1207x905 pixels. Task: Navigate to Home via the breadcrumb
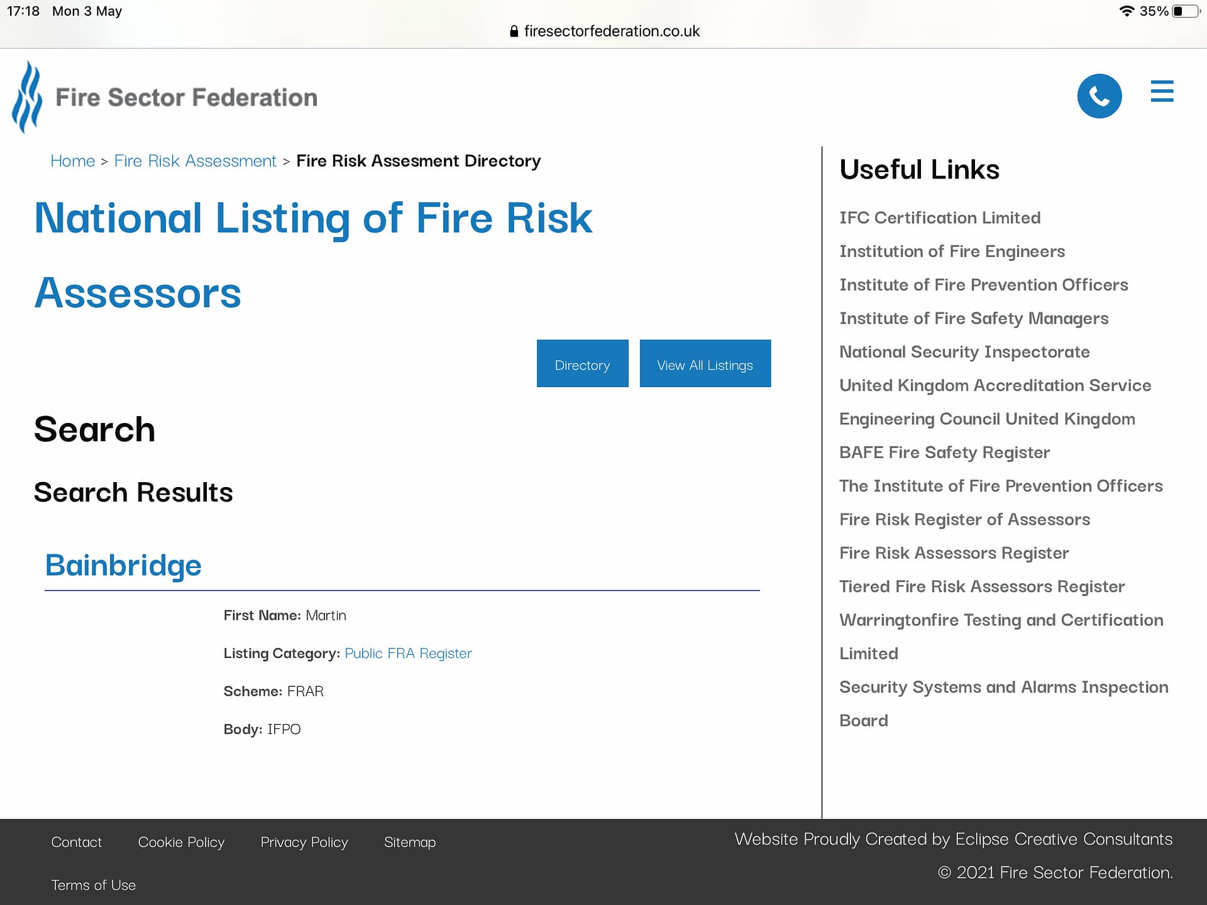tap(72, 161)
